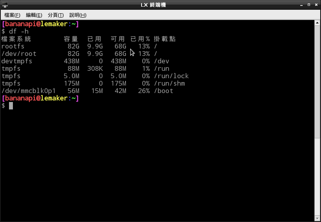The image size is (321, 222).
Task: Click the scrollbar up arrow
Action: [317, 23]
